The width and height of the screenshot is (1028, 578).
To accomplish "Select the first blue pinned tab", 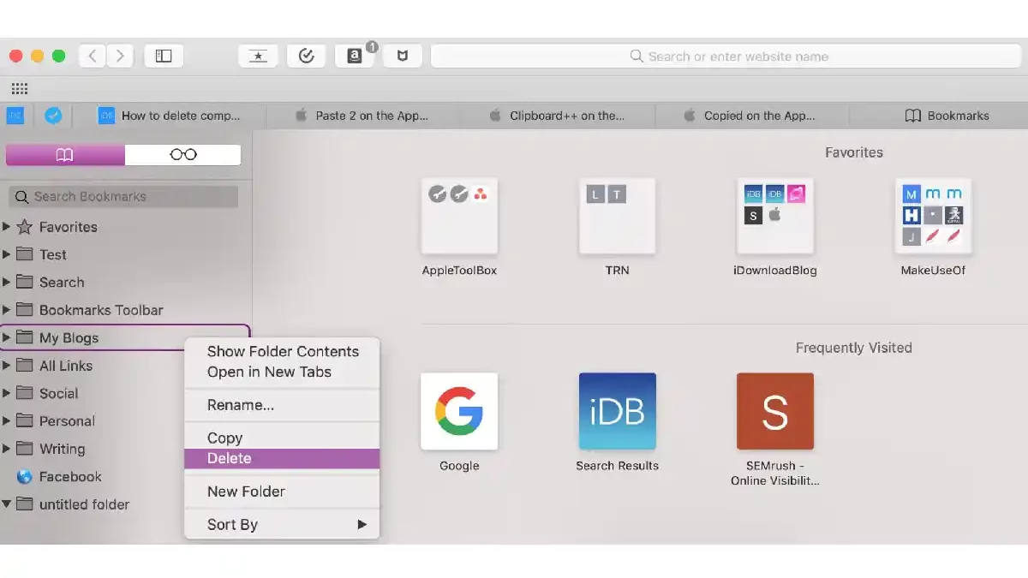I will pos(15,116).
